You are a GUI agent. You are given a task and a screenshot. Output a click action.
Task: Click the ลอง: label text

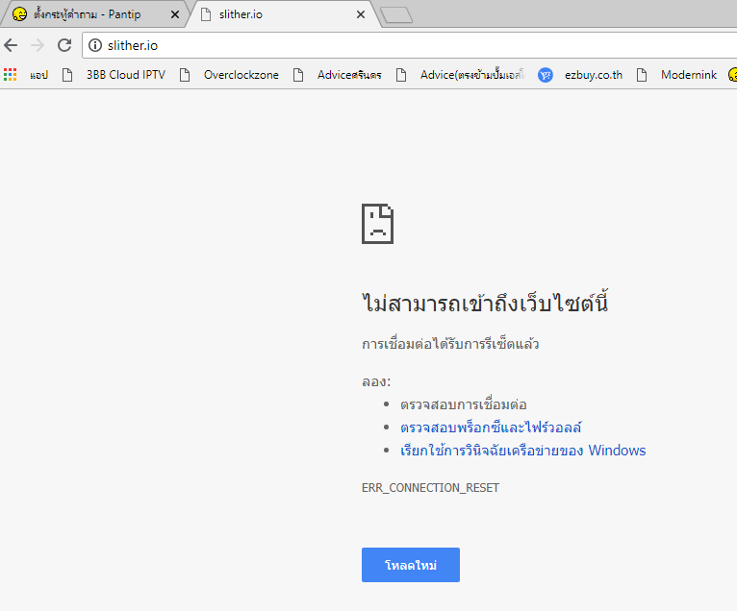[x=376, y=381]
